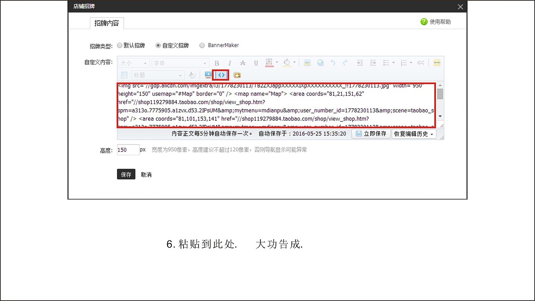Screen dimensions: 535x301
Task: Click inside the HTML source code text area
Action: click(276, 105)
